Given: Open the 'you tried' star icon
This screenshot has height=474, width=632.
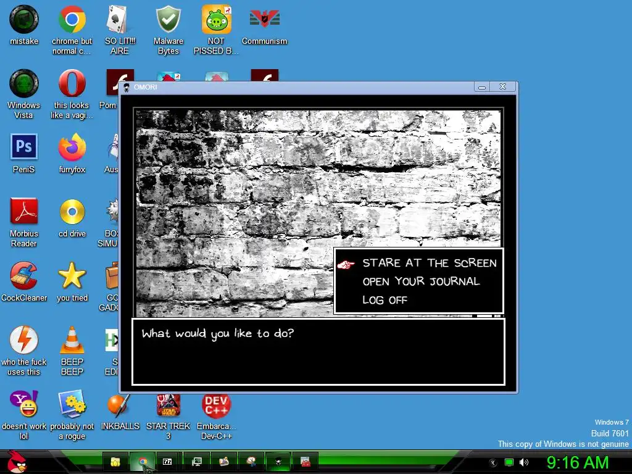Looking at the screenshot, I should (x=72, y=276).
